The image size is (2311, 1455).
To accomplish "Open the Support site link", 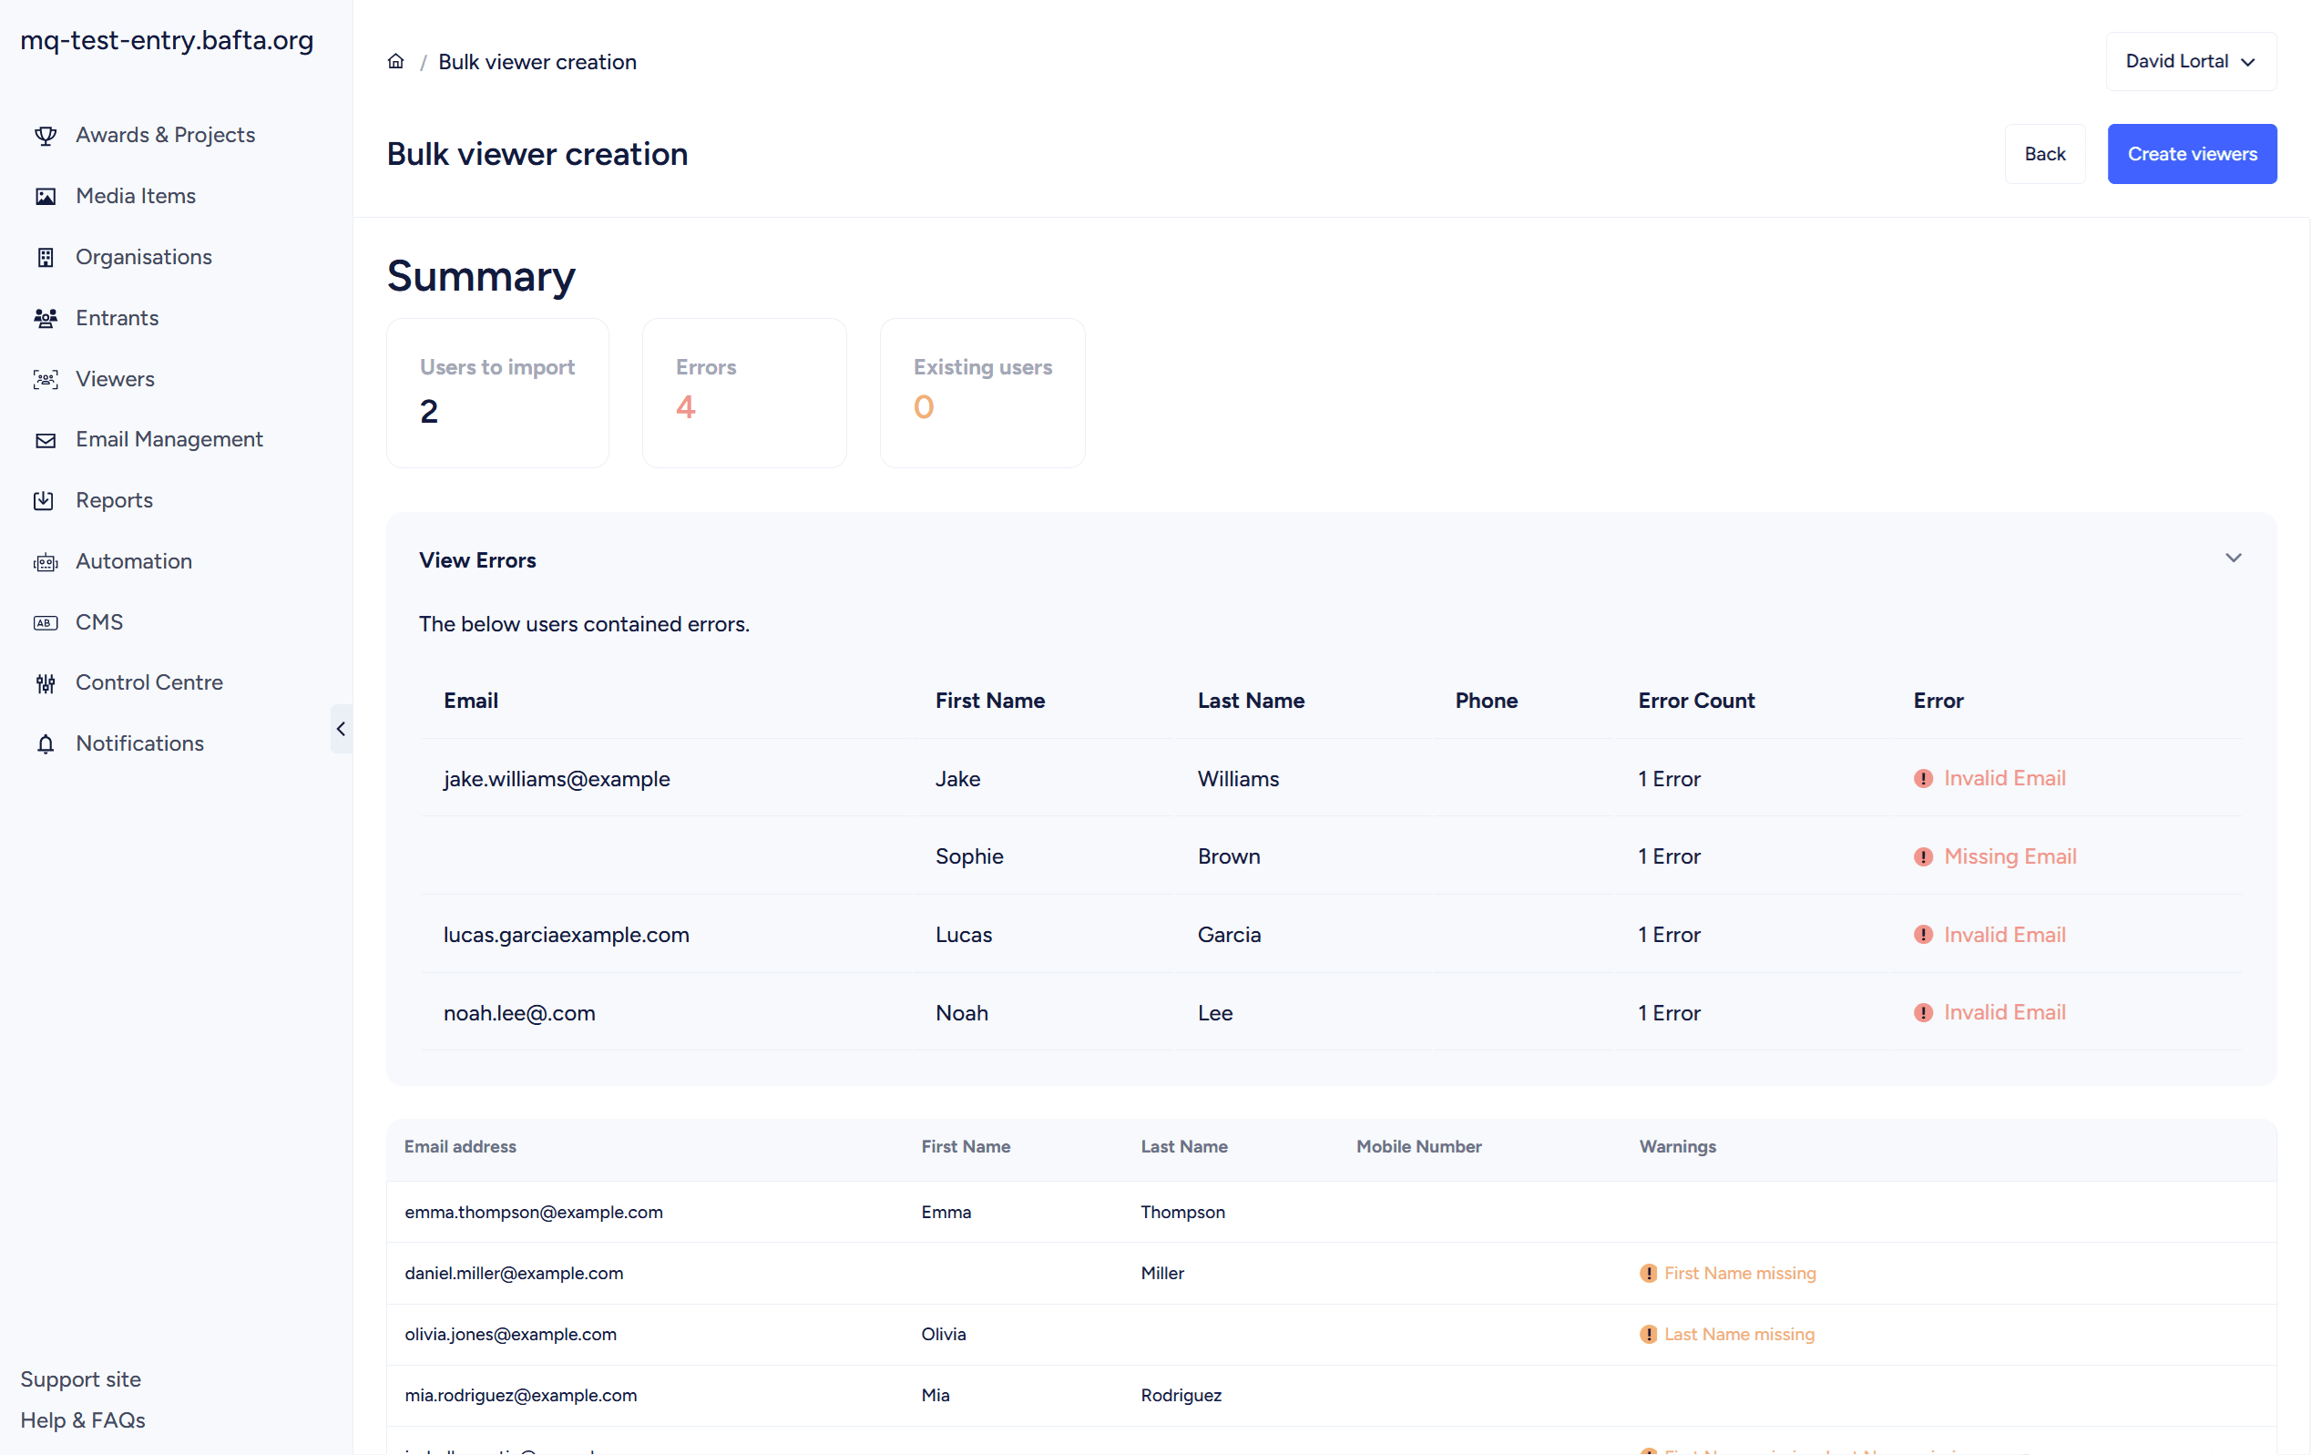I will [80, 1379].
